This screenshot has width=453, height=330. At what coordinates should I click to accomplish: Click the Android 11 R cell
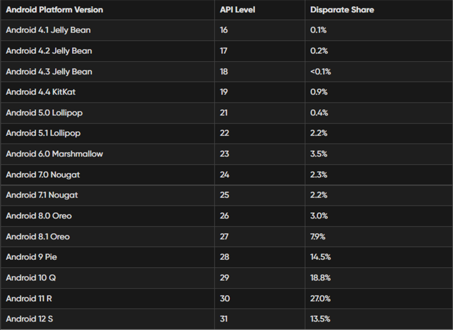(x=31, y=298)
